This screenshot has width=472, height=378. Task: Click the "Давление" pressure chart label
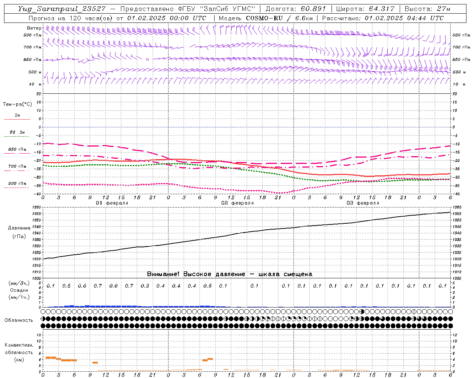point(19,228)
